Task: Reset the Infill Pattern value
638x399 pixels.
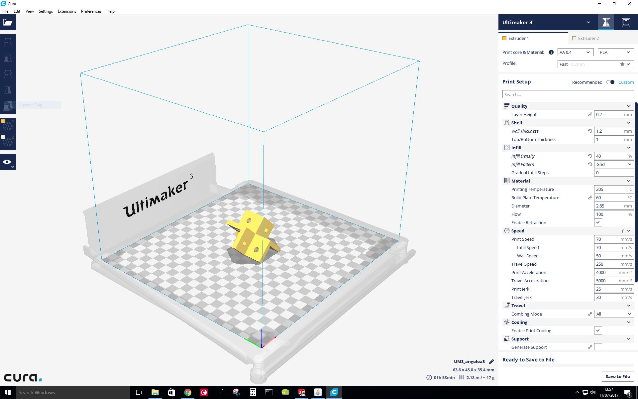Action: [x=590, y=164]
